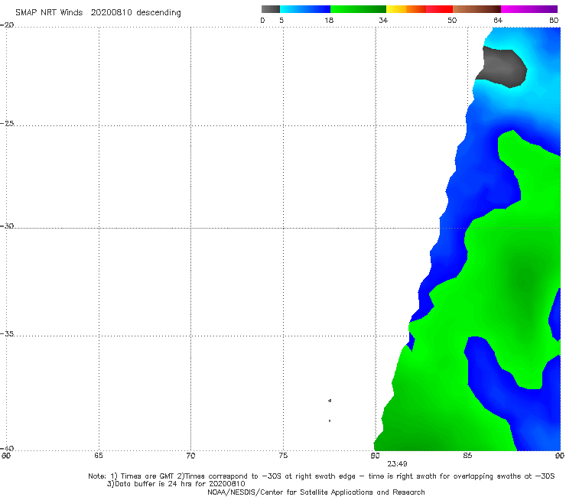
Task: Select the blue segment of the color bar
Action: tap(305, 9)
